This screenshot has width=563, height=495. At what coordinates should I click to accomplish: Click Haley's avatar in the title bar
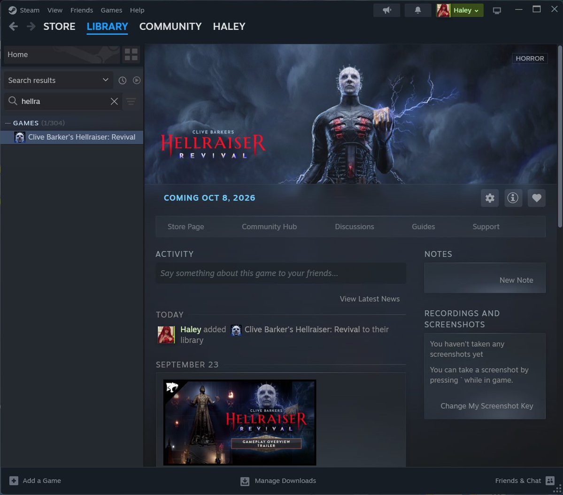pyautogui.click(x=443, y=10)
